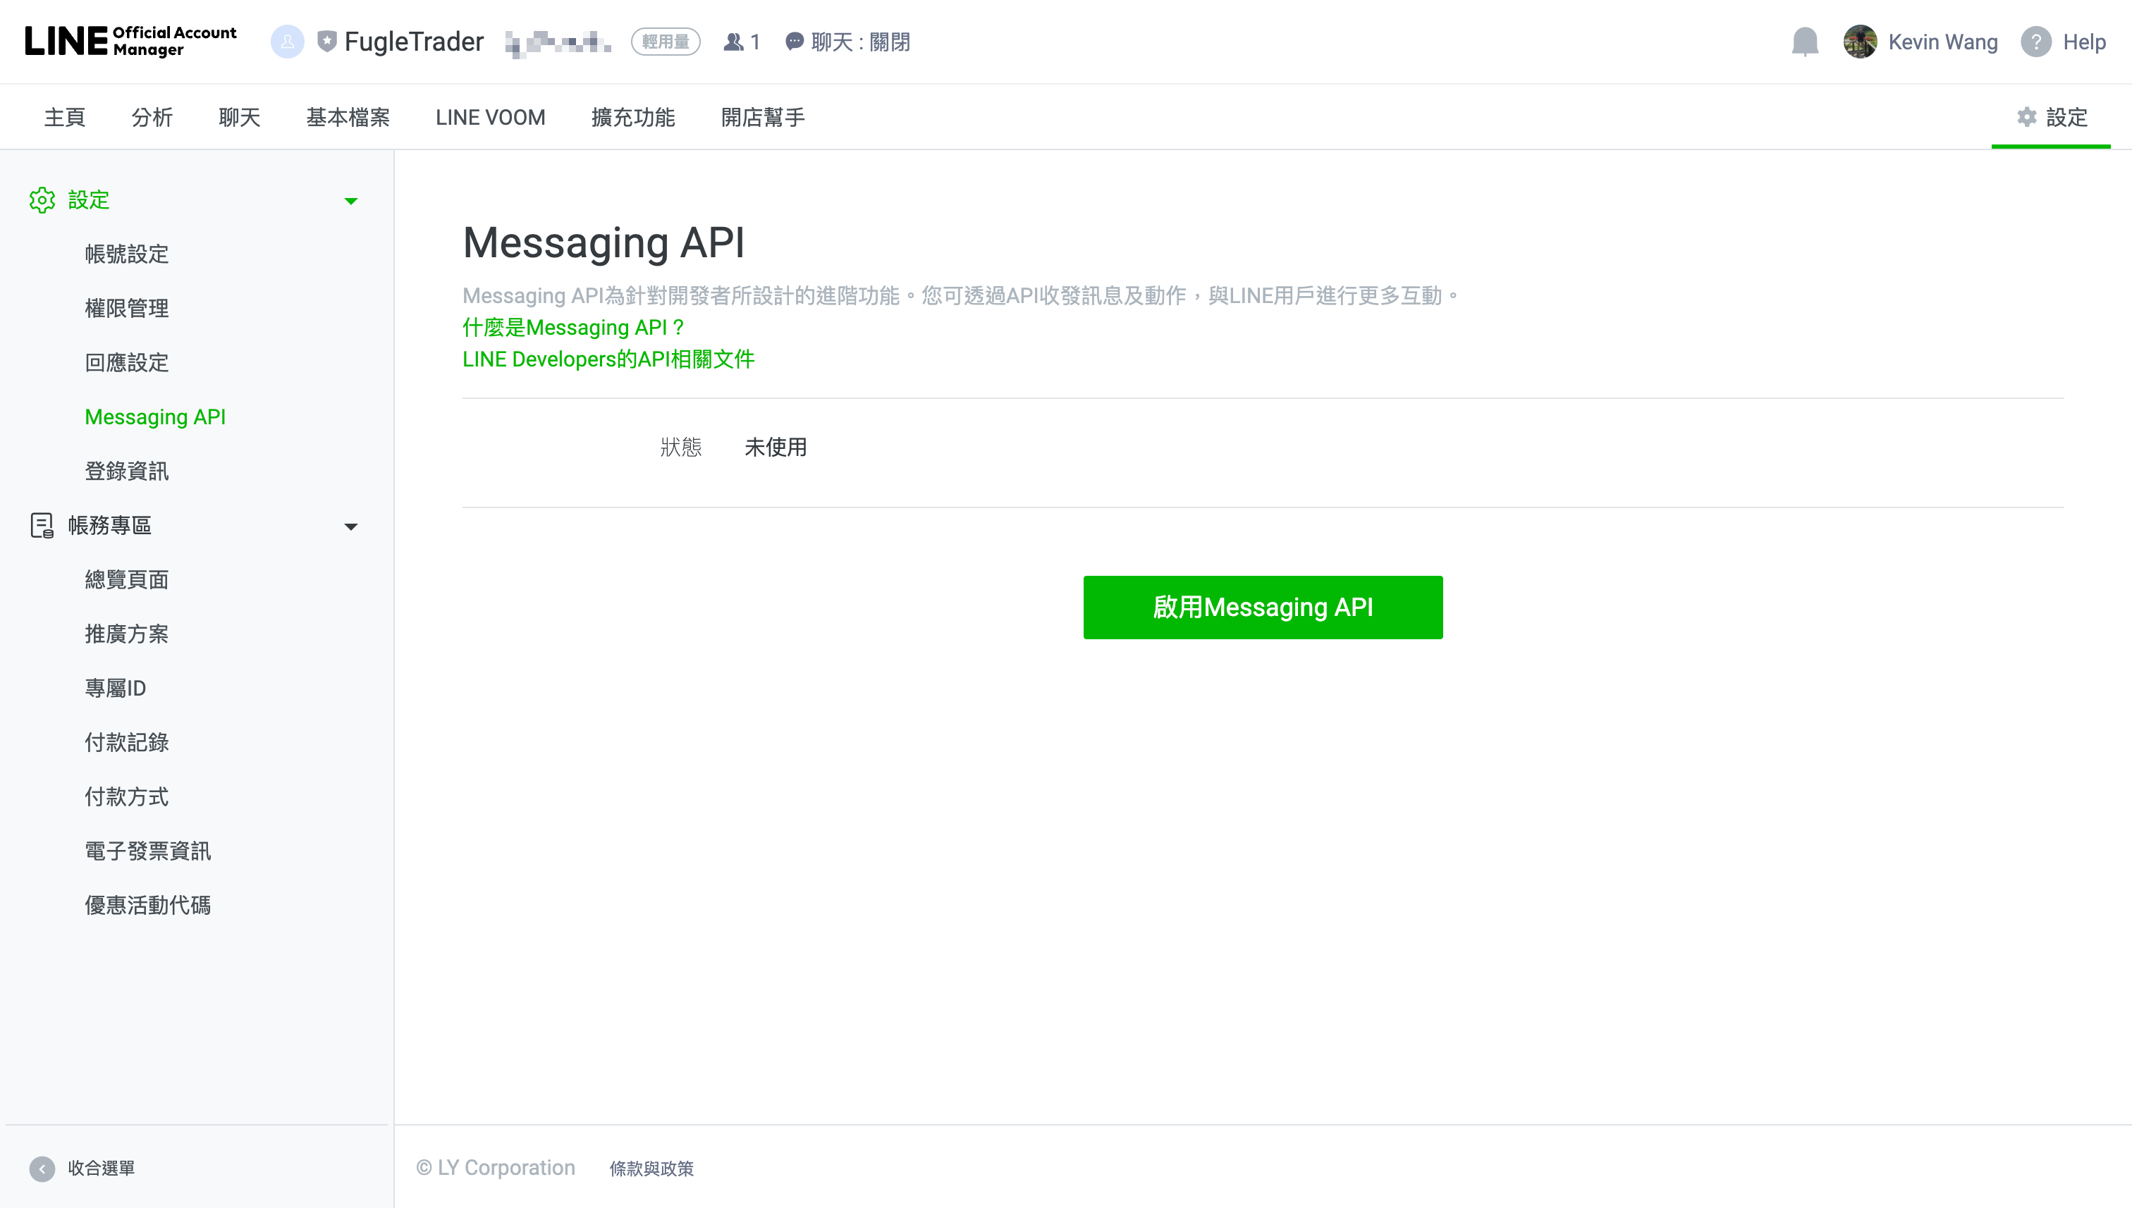Viewport: 2132px width, 1208px height.
Task: Open the 擴充功能 tab
Action: point(633,117)
